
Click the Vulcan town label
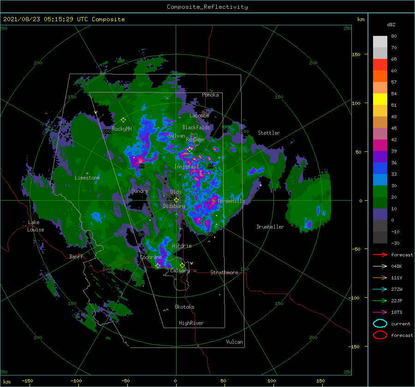(x=235, y=342)
